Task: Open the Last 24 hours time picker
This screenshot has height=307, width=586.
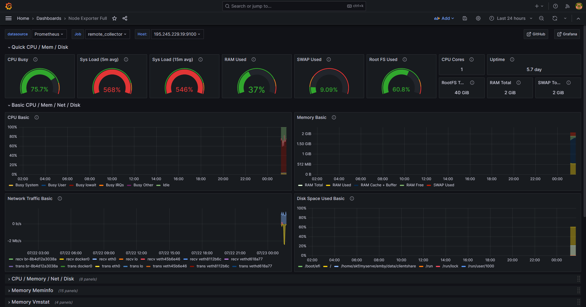Action: click(511, 18)
